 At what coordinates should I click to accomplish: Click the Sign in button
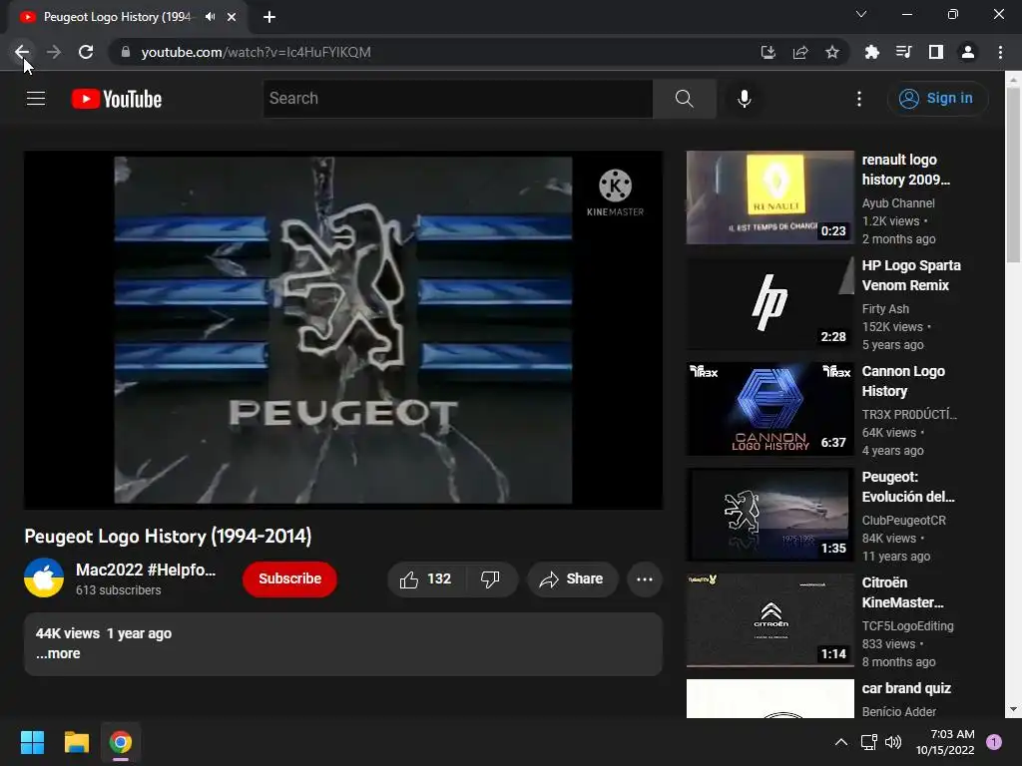[x=937, y=99]
